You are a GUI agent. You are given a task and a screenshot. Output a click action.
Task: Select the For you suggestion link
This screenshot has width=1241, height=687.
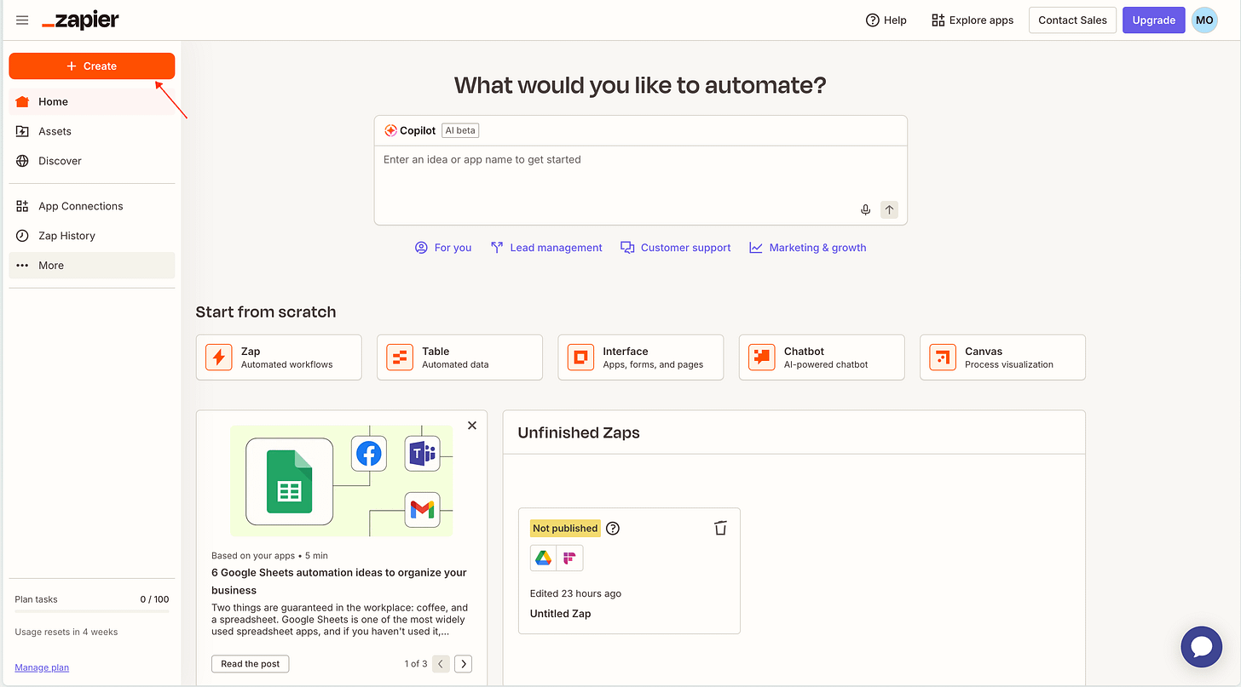click(443, 248)
